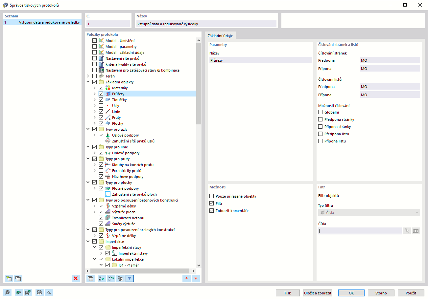Click the Terén terrain icon
428x300 pixels.
101,76
